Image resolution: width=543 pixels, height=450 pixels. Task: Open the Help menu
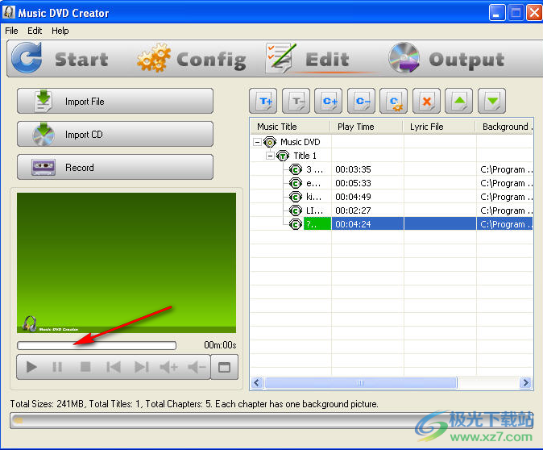pos(60,31)
